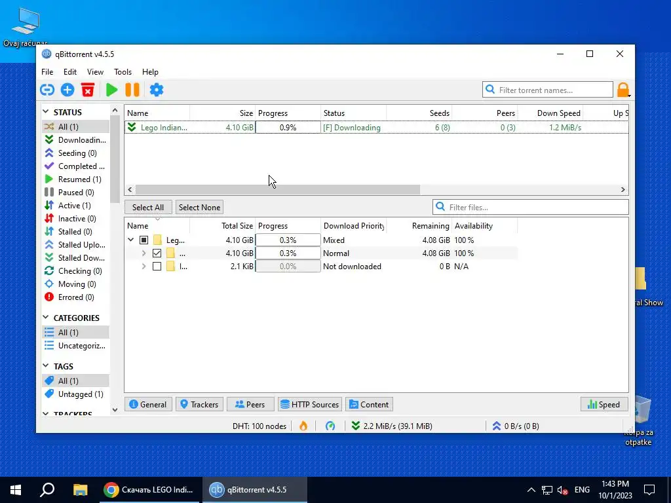Open the taskbar search icon
Screen dimensions: 671x503
coord(47,490)
